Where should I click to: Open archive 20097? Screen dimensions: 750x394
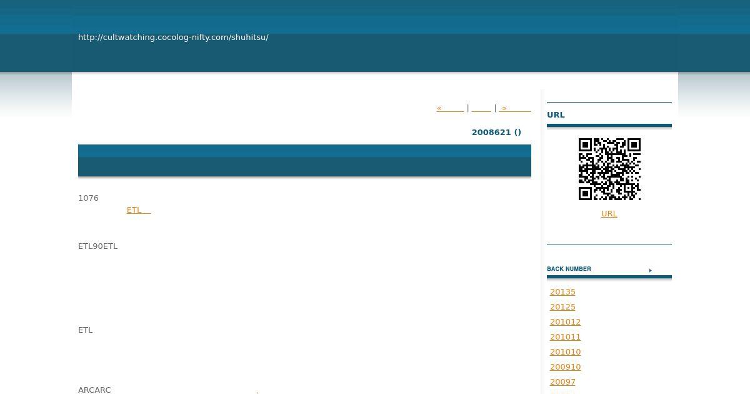coord(562,382)
